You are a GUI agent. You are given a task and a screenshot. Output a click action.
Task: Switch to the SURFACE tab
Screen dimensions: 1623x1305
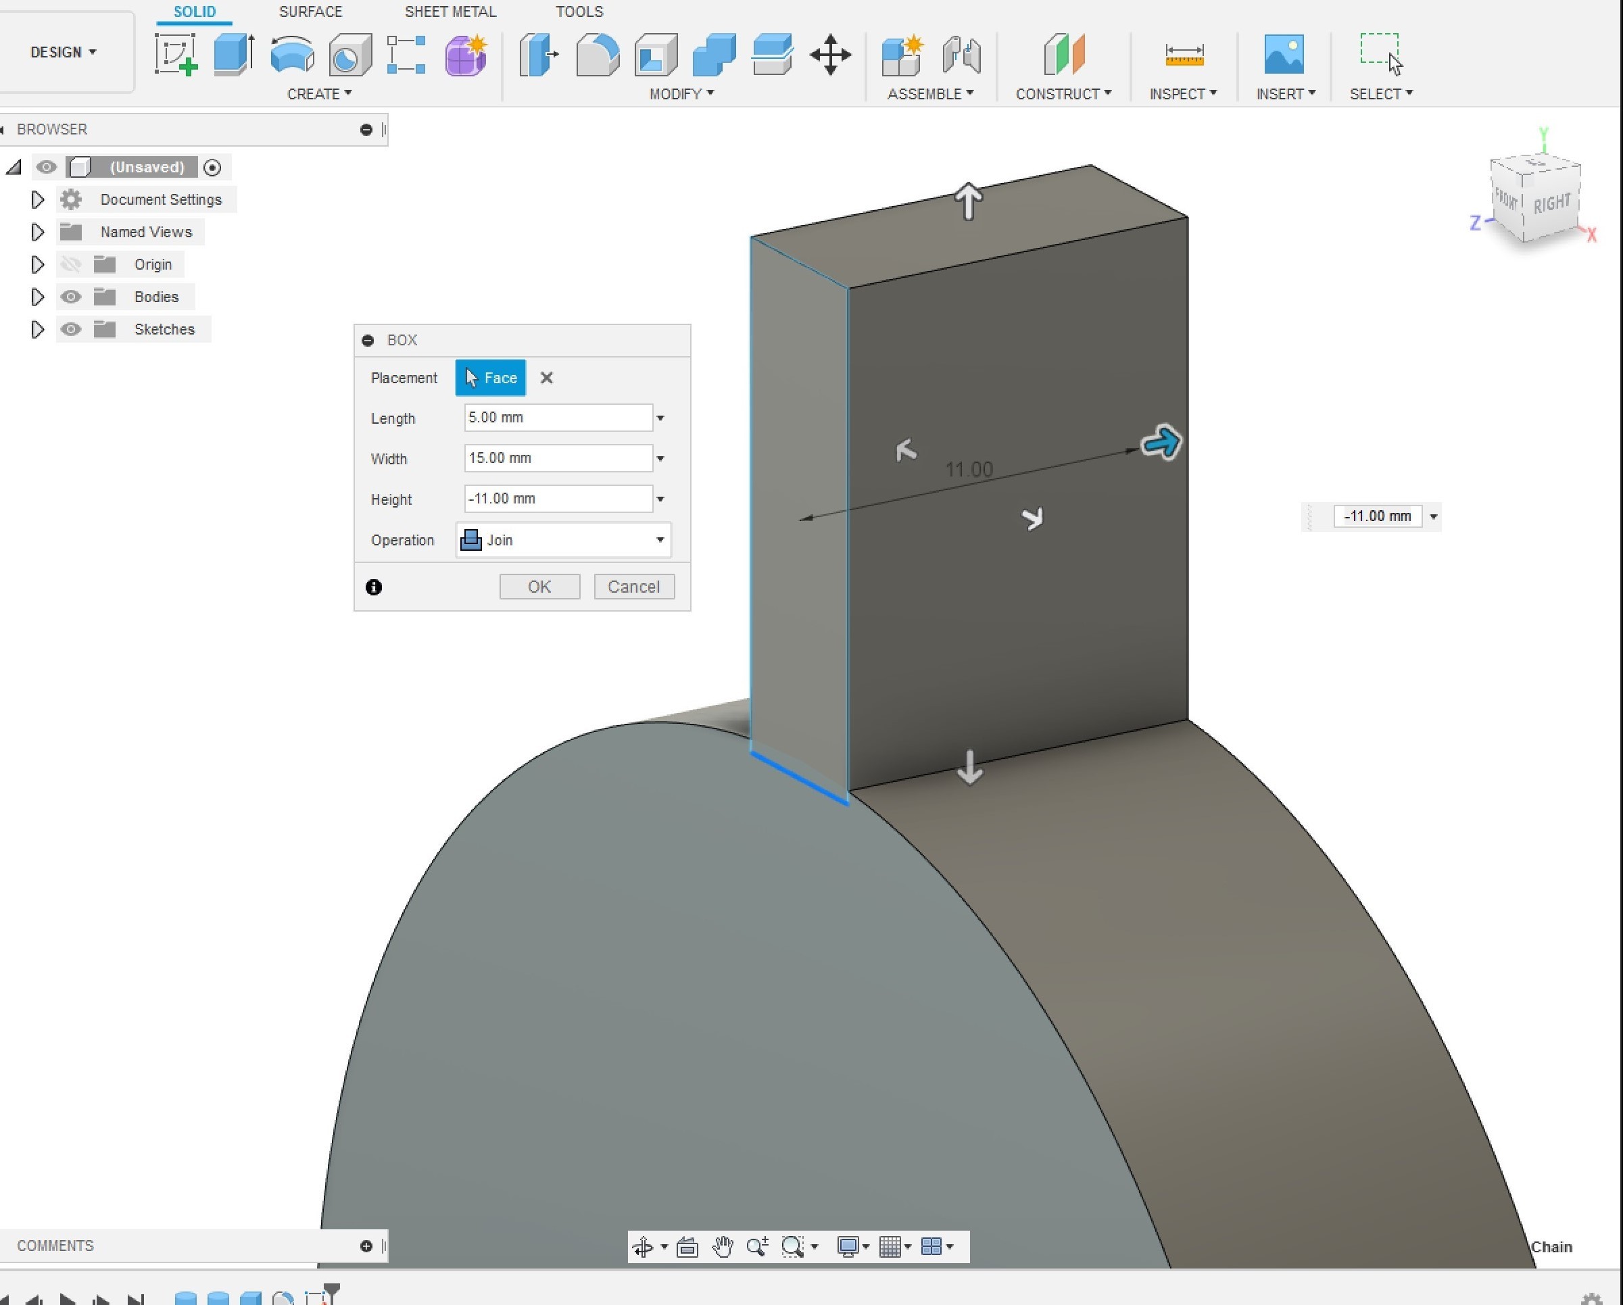pos(310,12)
